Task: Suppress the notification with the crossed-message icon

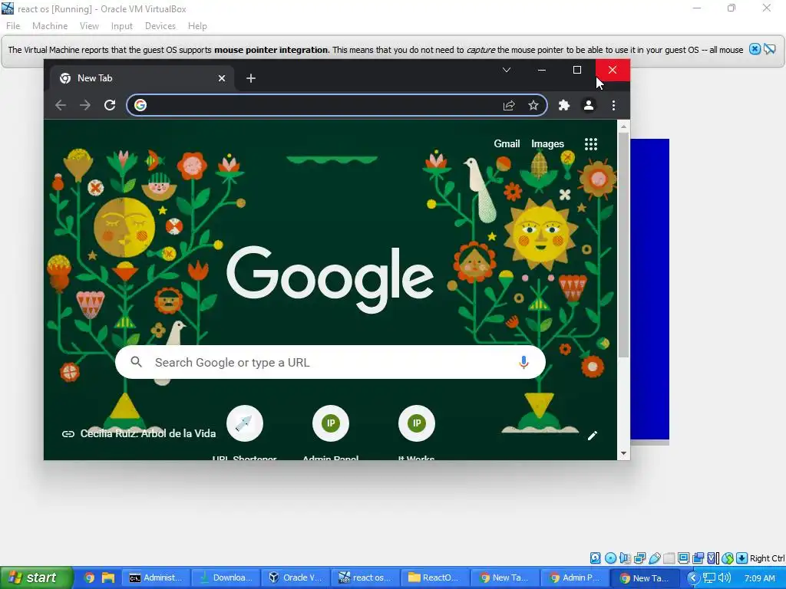Action: (769, 49)
